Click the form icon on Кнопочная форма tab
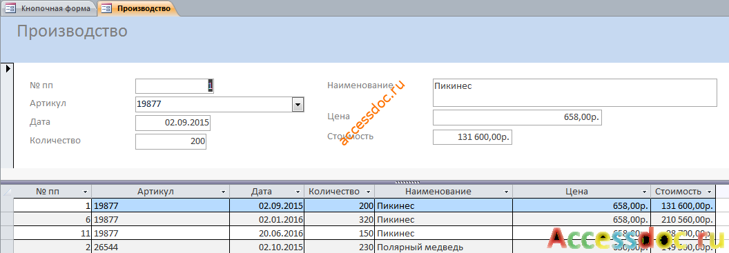Viewport: 729px width, 253px height. [10, 8]
